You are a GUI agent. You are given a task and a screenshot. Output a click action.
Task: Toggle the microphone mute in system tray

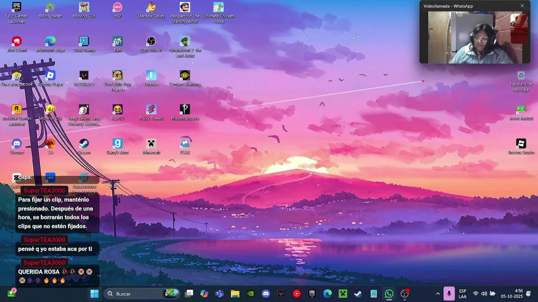(x=449, y=294)
